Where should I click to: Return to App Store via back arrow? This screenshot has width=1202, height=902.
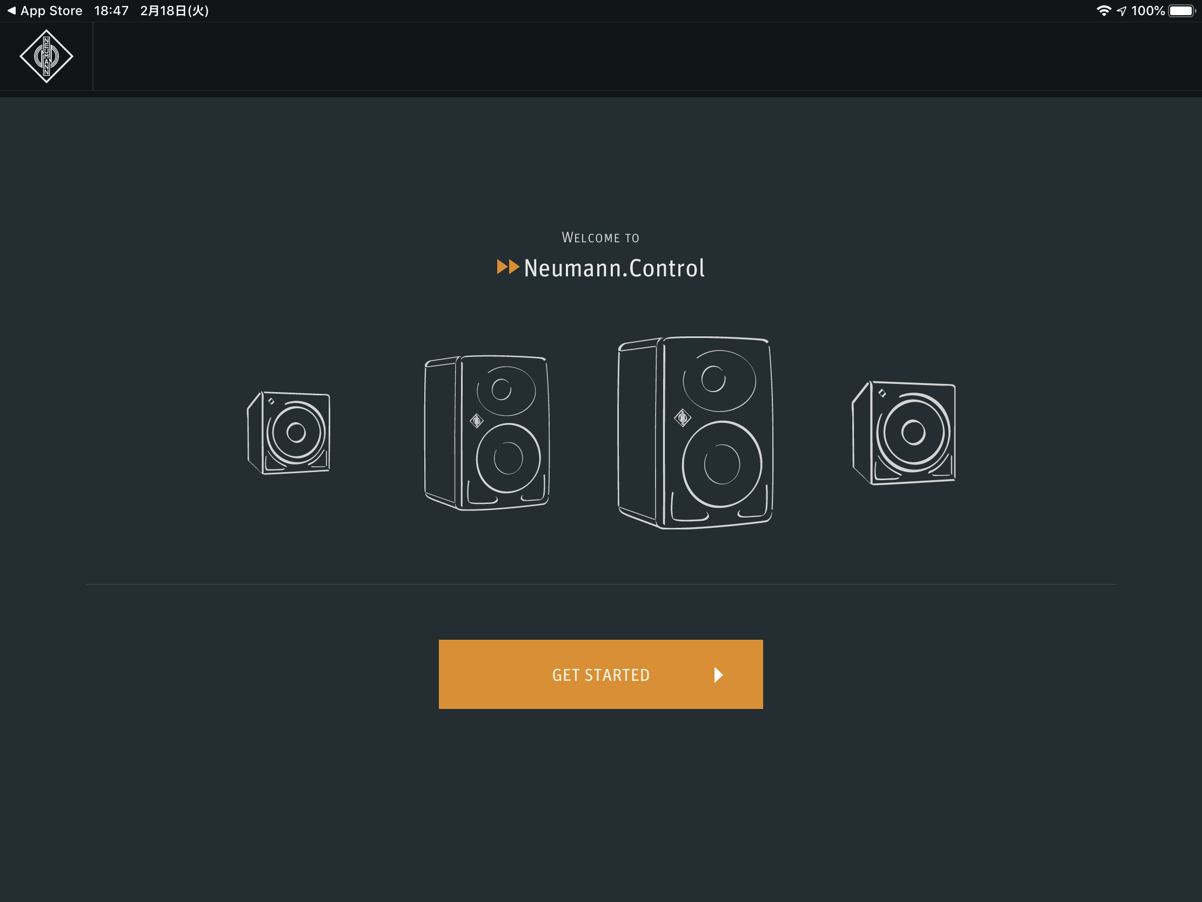pos(44,11)
